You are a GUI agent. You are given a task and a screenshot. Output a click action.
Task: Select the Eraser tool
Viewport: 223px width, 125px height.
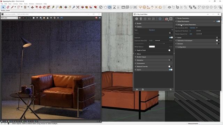[8, 7]
